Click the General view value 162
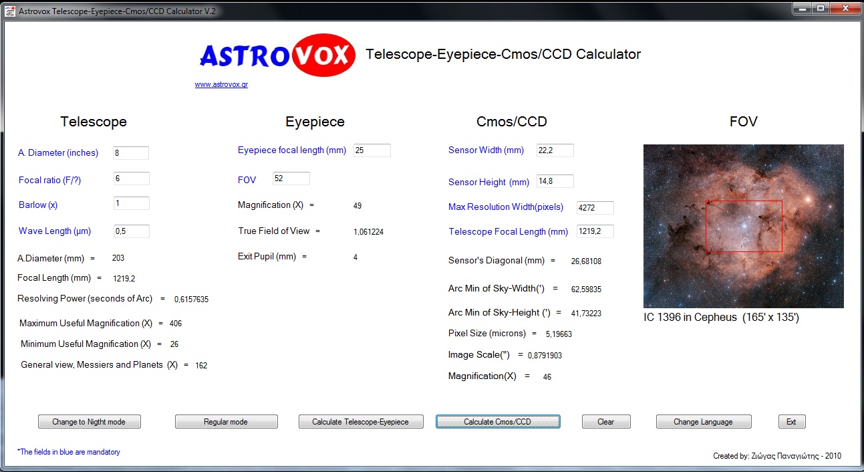 click(x=200, y=366)
